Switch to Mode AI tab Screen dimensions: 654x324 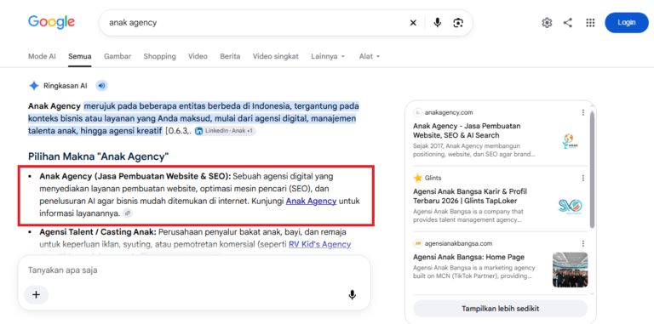tap(42, 56)
